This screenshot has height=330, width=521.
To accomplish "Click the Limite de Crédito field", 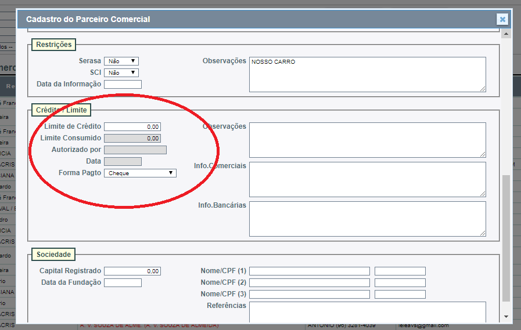I will pyautogui.click(x=132, y=126).
